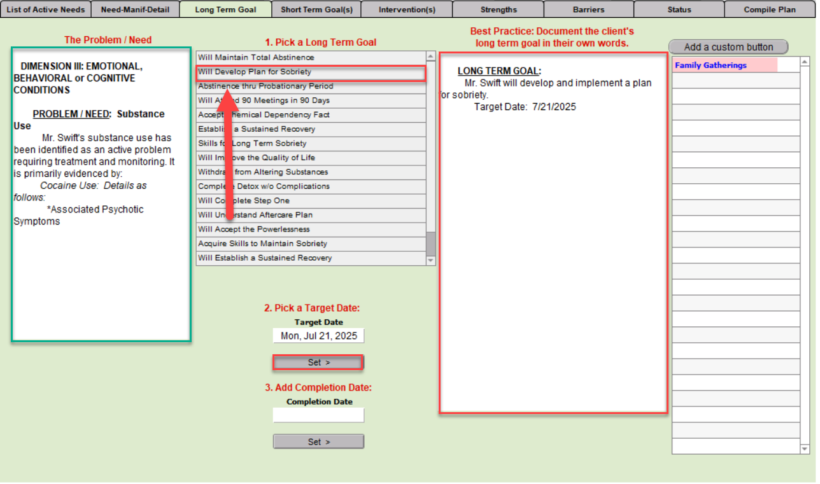Open the Short Term Goal(s) tab
This screenshot has width=820, height=484.
316,10
